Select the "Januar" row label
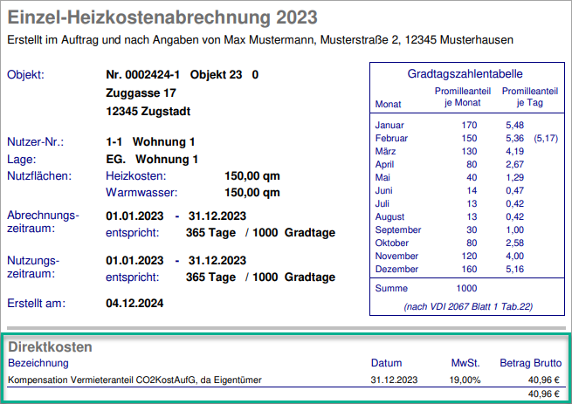Image resolution: width=572 pixels, height=404 pixels. pos(389,126)
